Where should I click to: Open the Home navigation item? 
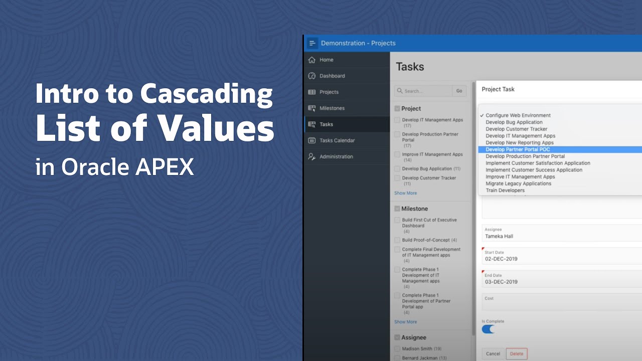(347, 60)
